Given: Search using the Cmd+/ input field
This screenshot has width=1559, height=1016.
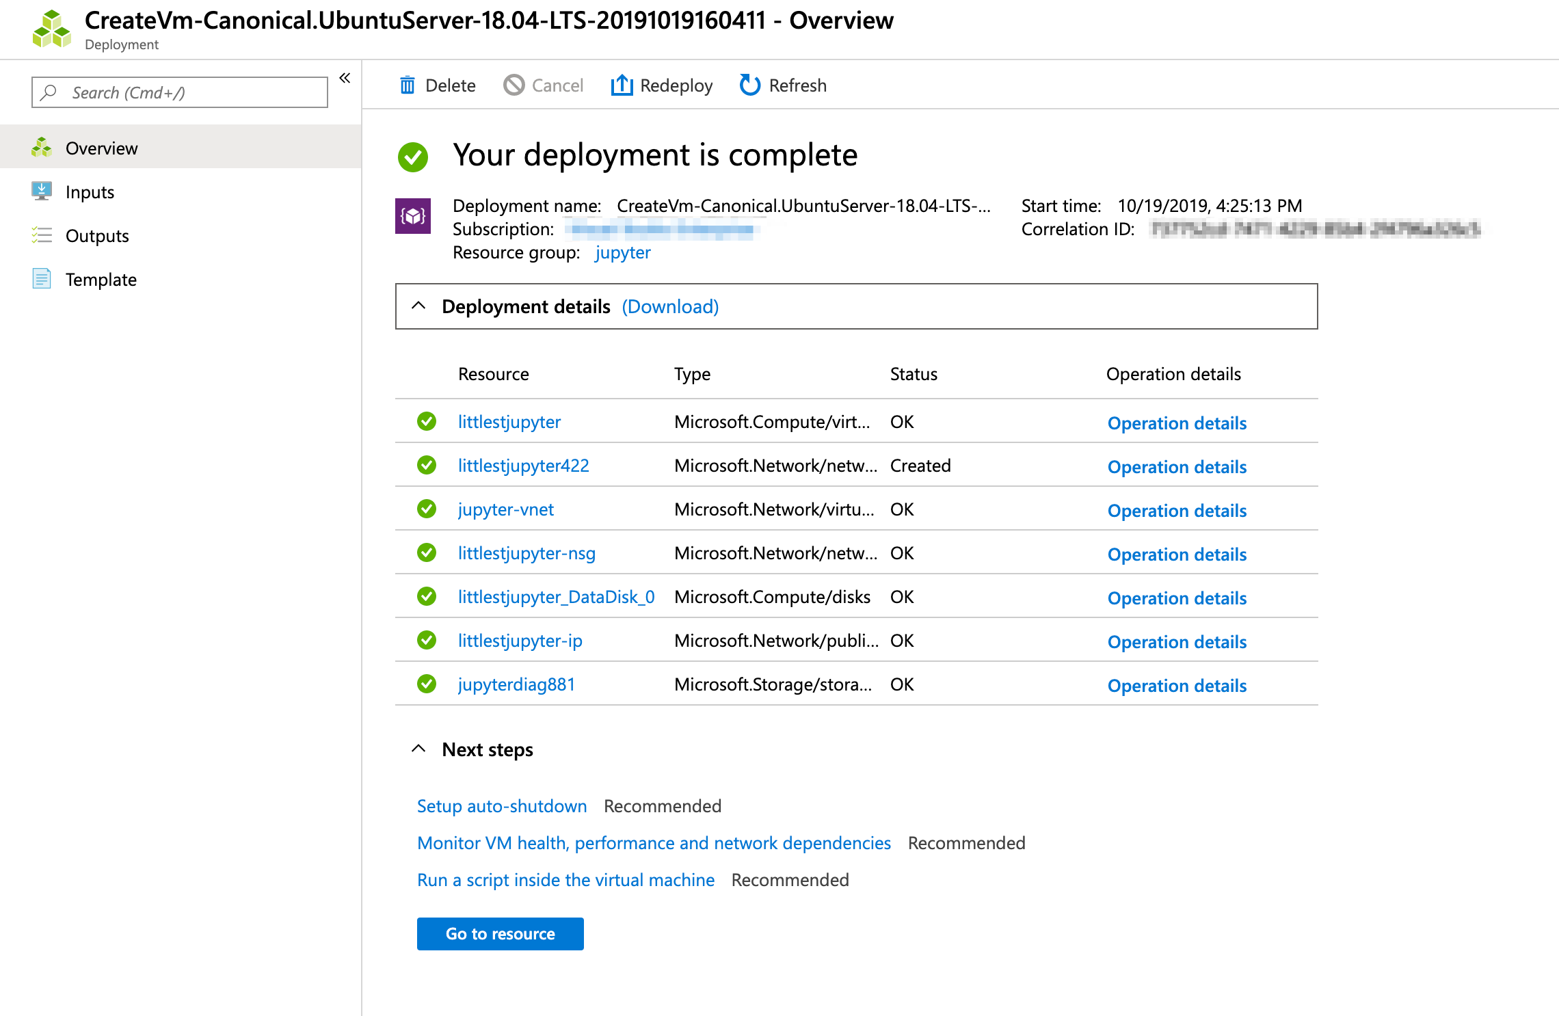Looking at the screenshot, I should tap(176, 91).
